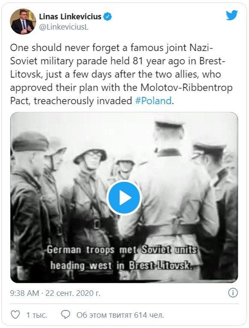Click the video subtitle about German troops
Screen dimensions: 249x328
tap(121, 258)
